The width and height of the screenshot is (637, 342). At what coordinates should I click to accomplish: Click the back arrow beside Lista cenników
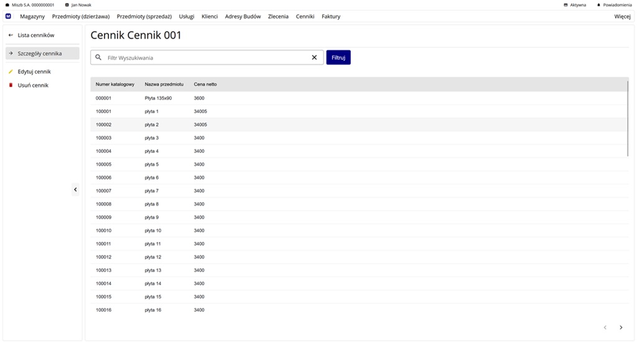tap(11, 35)
